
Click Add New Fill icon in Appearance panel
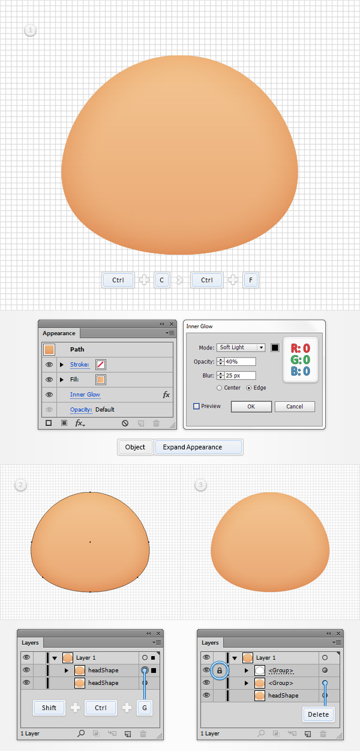[64, 423]
